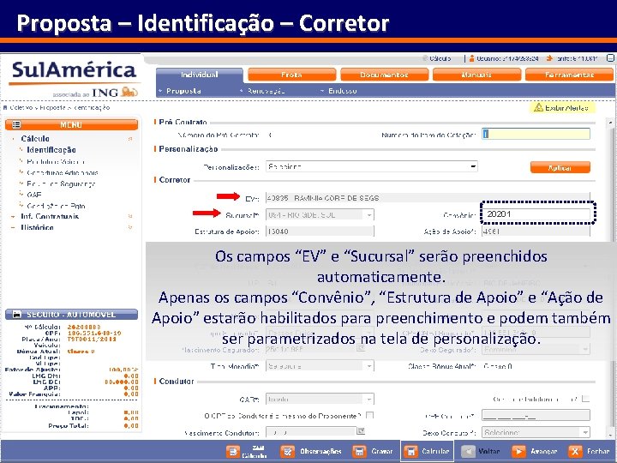Image resolution: width=617 pixels, height=463 pixels.
Task: Select Produto e Veículo in the menu
Action: 56,161
